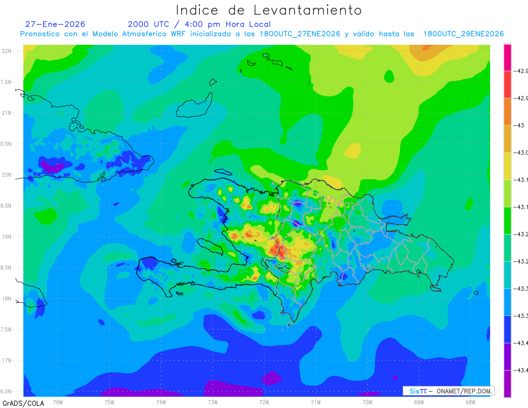Select the date text "27-Ene-2026"
This screenshot has height=408, width=528.
(x=55, y=24)
